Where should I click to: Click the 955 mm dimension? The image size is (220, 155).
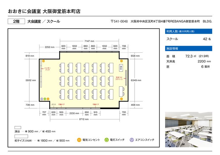61,113
